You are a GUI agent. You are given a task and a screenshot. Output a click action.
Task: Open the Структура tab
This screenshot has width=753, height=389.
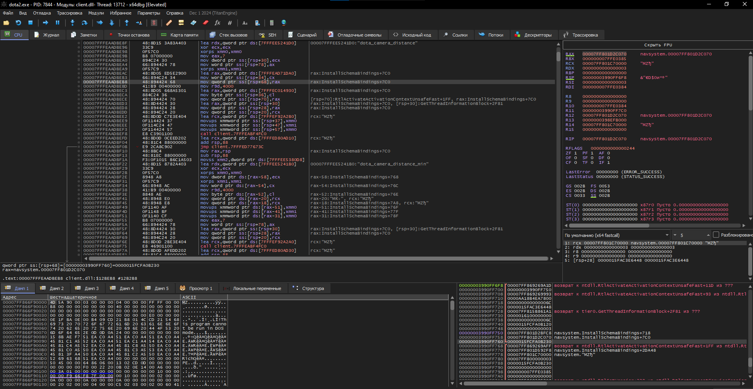[x=309, y=288]
